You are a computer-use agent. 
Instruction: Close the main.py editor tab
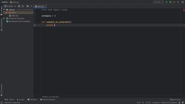45,6
